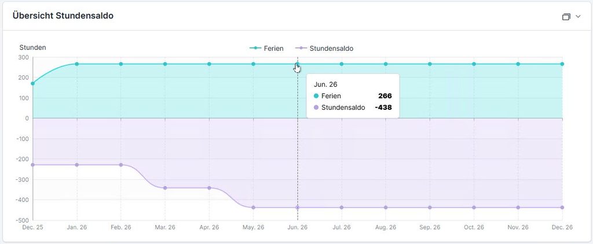Screen dimensions: 593x244
Task: Click the Nov. 26 x-axis label
Action: 518,227
